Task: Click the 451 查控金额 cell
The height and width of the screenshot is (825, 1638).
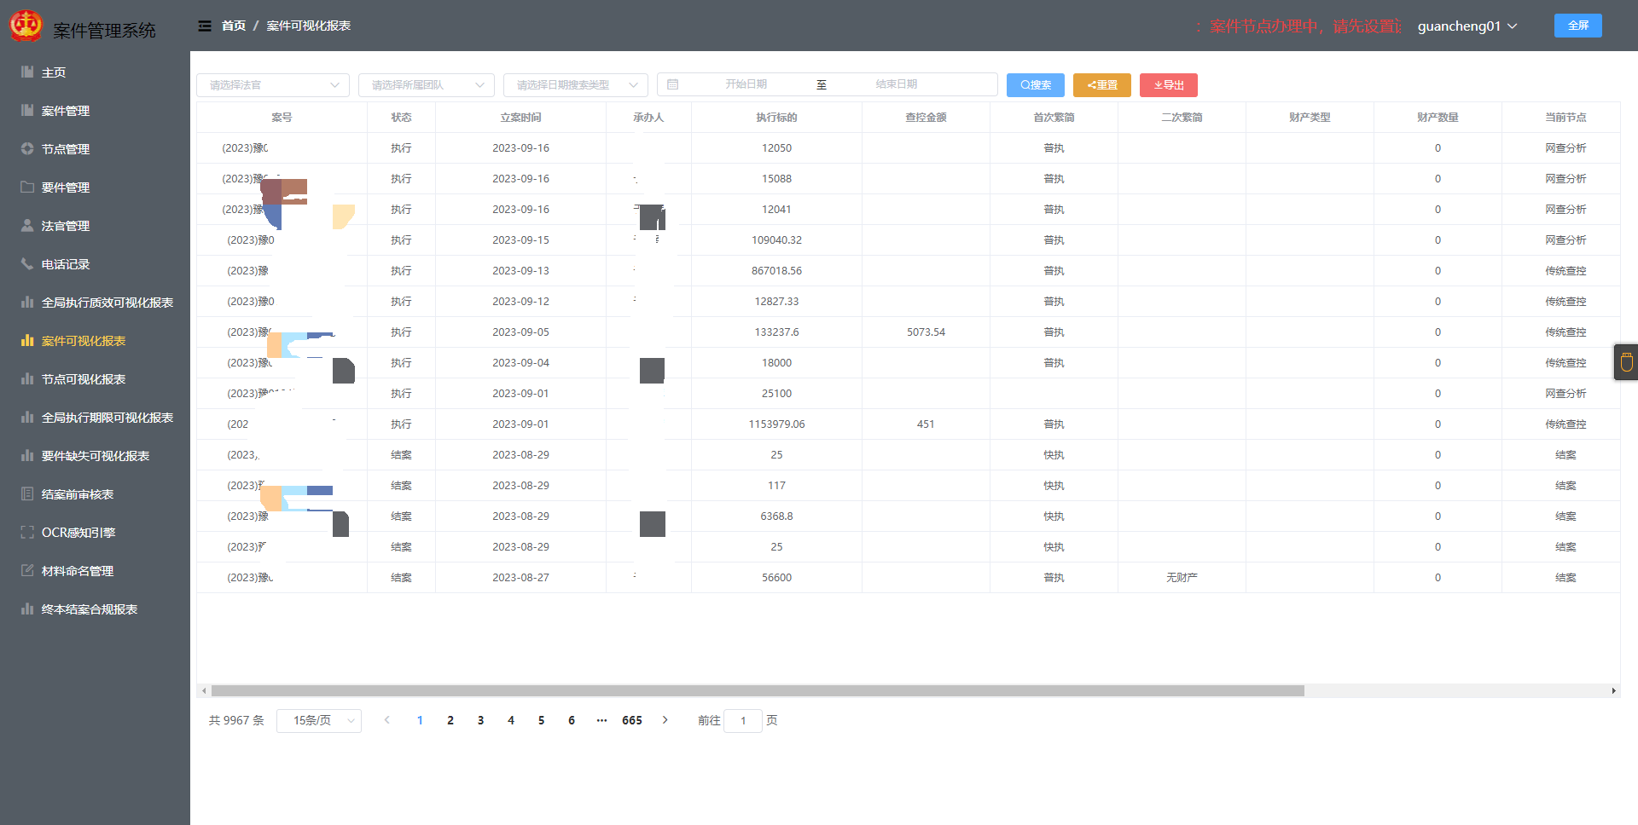Action: click(926, 424)
